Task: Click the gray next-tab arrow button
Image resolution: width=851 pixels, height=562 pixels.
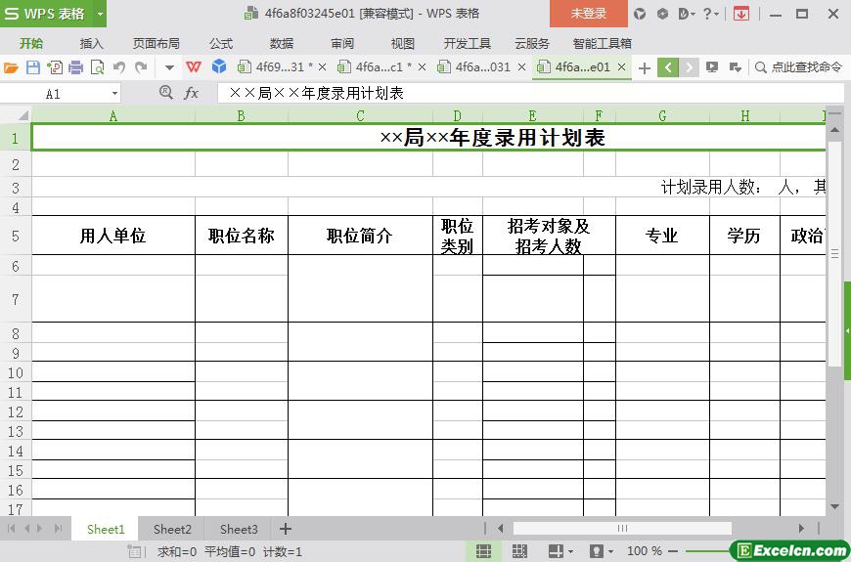Action: (689, 67)
